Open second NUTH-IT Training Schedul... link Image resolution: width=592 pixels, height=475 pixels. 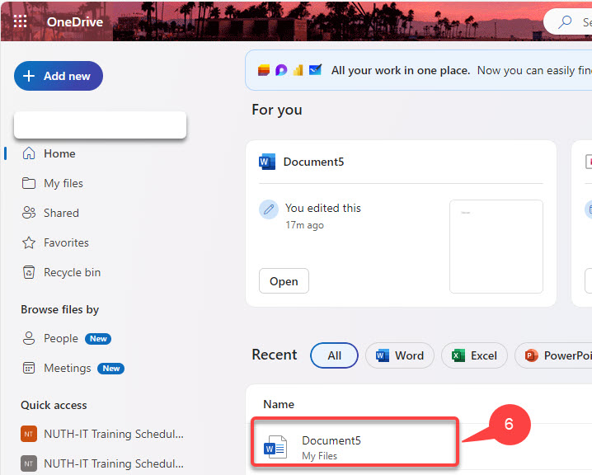click(x=114, y=463)
